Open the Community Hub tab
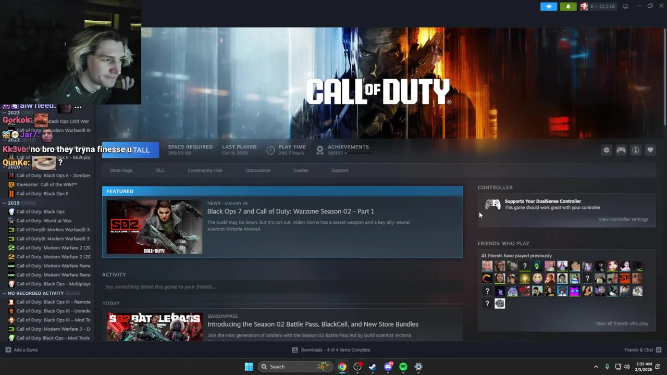This screenshot has width=667, height=375. 205,170
